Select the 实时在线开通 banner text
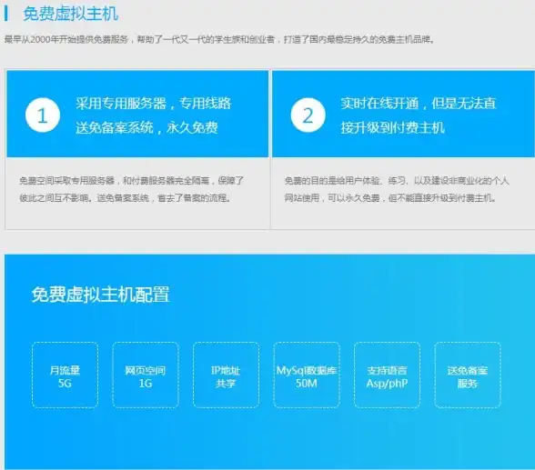Viewport: 535px width, 470px height. click(x=379, y=104)
